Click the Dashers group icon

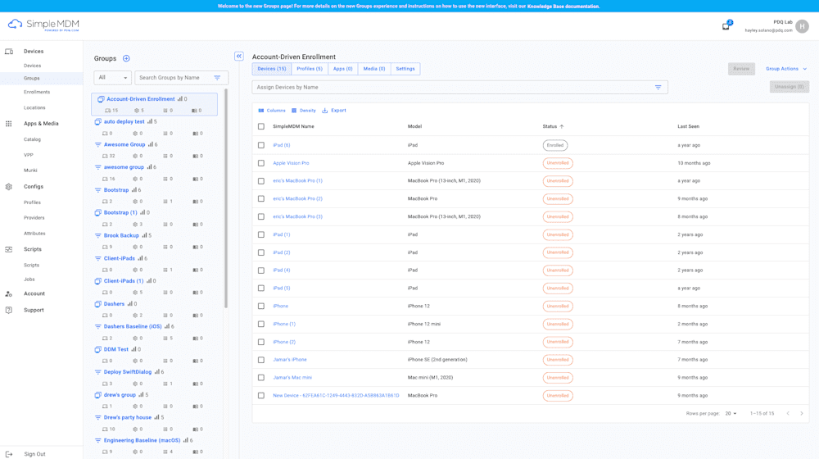pyautogui.click(x=97, y=304)
